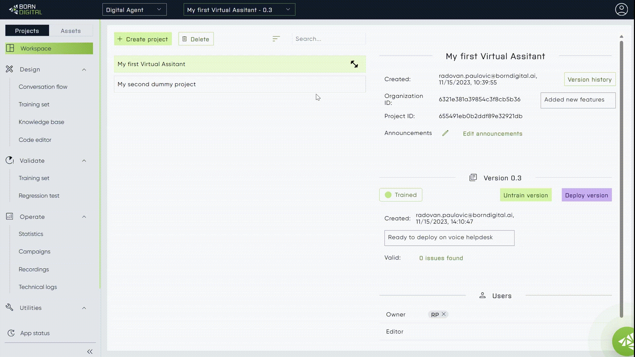Click the pencil icon beside Announcements

pyautogui.click(x=445, y=133)
